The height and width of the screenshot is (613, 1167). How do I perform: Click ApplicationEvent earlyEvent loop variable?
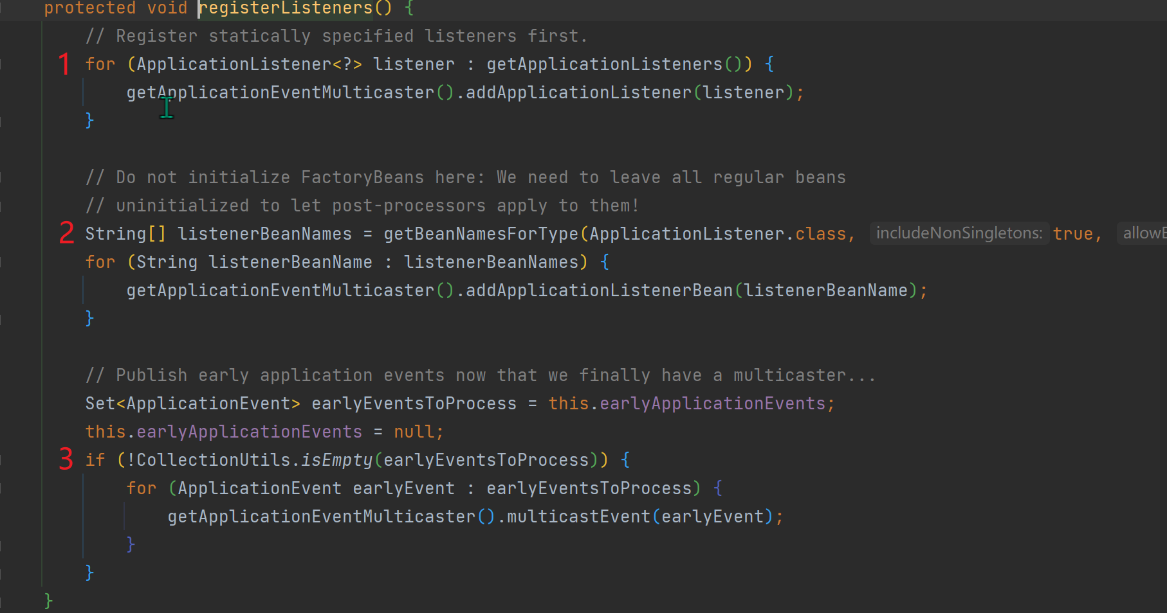[317, 488]
